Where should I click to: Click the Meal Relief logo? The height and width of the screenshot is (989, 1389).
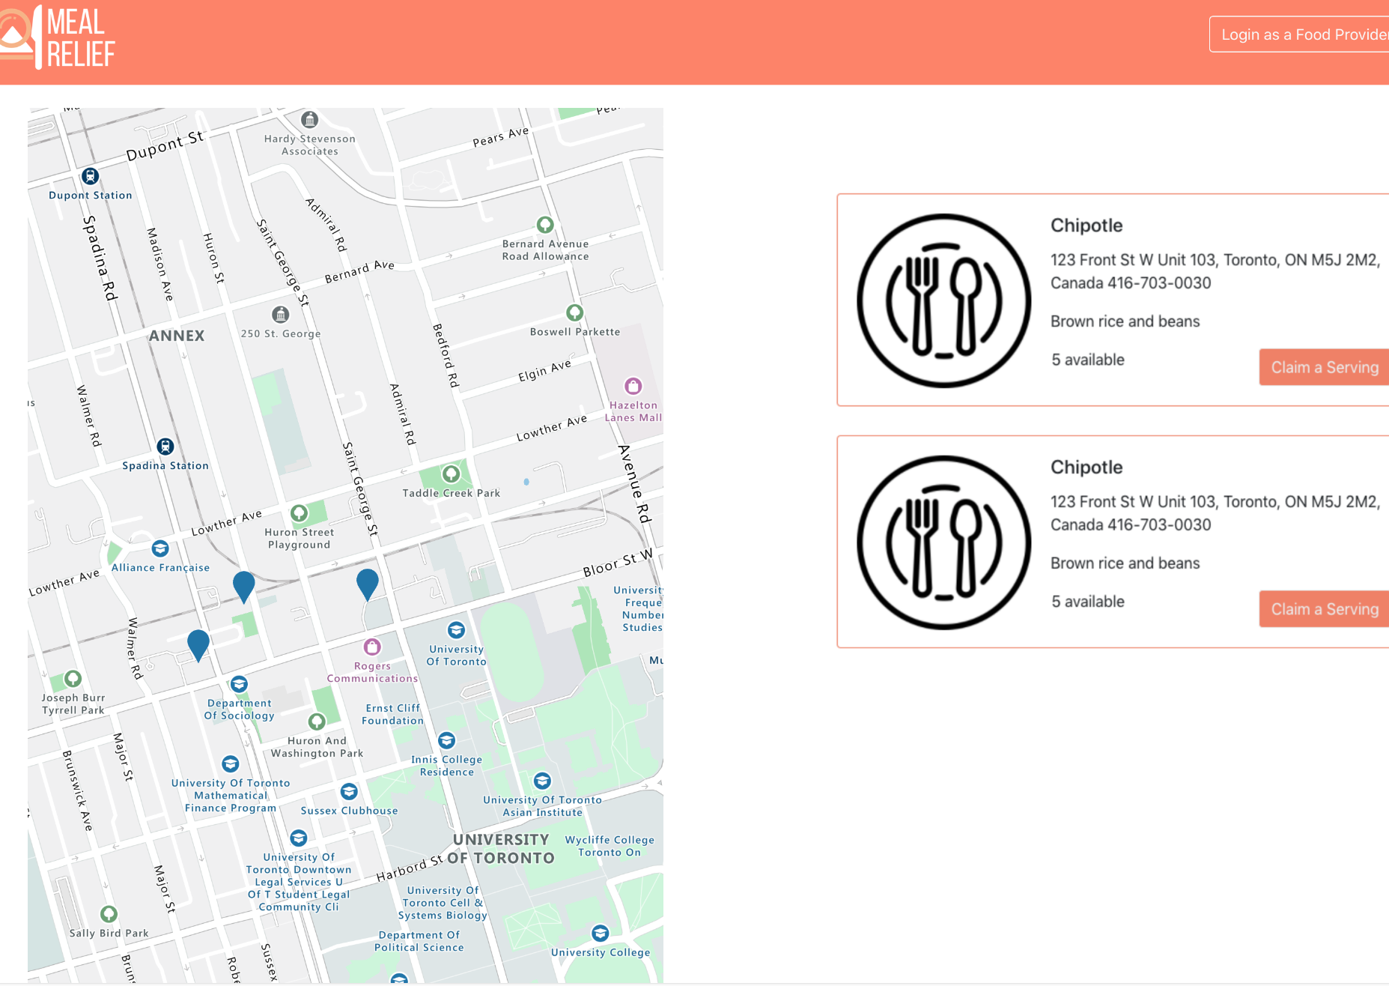click(x=58, y=37)
